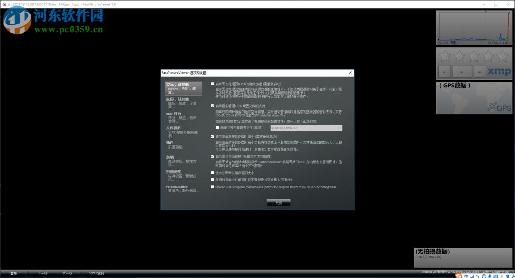Image resolution: width=515 pixels, height=278 pixels.
Task: Enable Disable RGB Histogram computations checkbox
Action: [x=213, y=187]
